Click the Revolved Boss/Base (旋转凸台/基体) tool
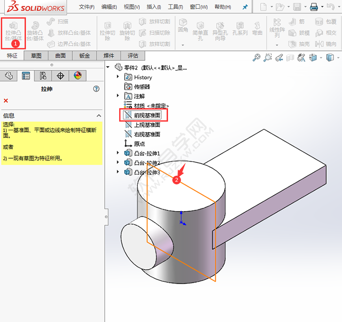 pyautogui.click(x=35, y=32)
